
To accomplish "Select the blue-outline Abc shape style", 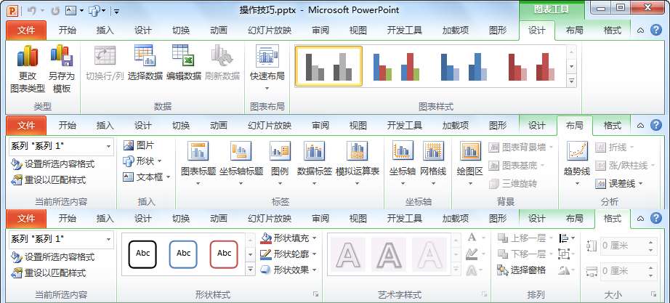I will point(183,254).
